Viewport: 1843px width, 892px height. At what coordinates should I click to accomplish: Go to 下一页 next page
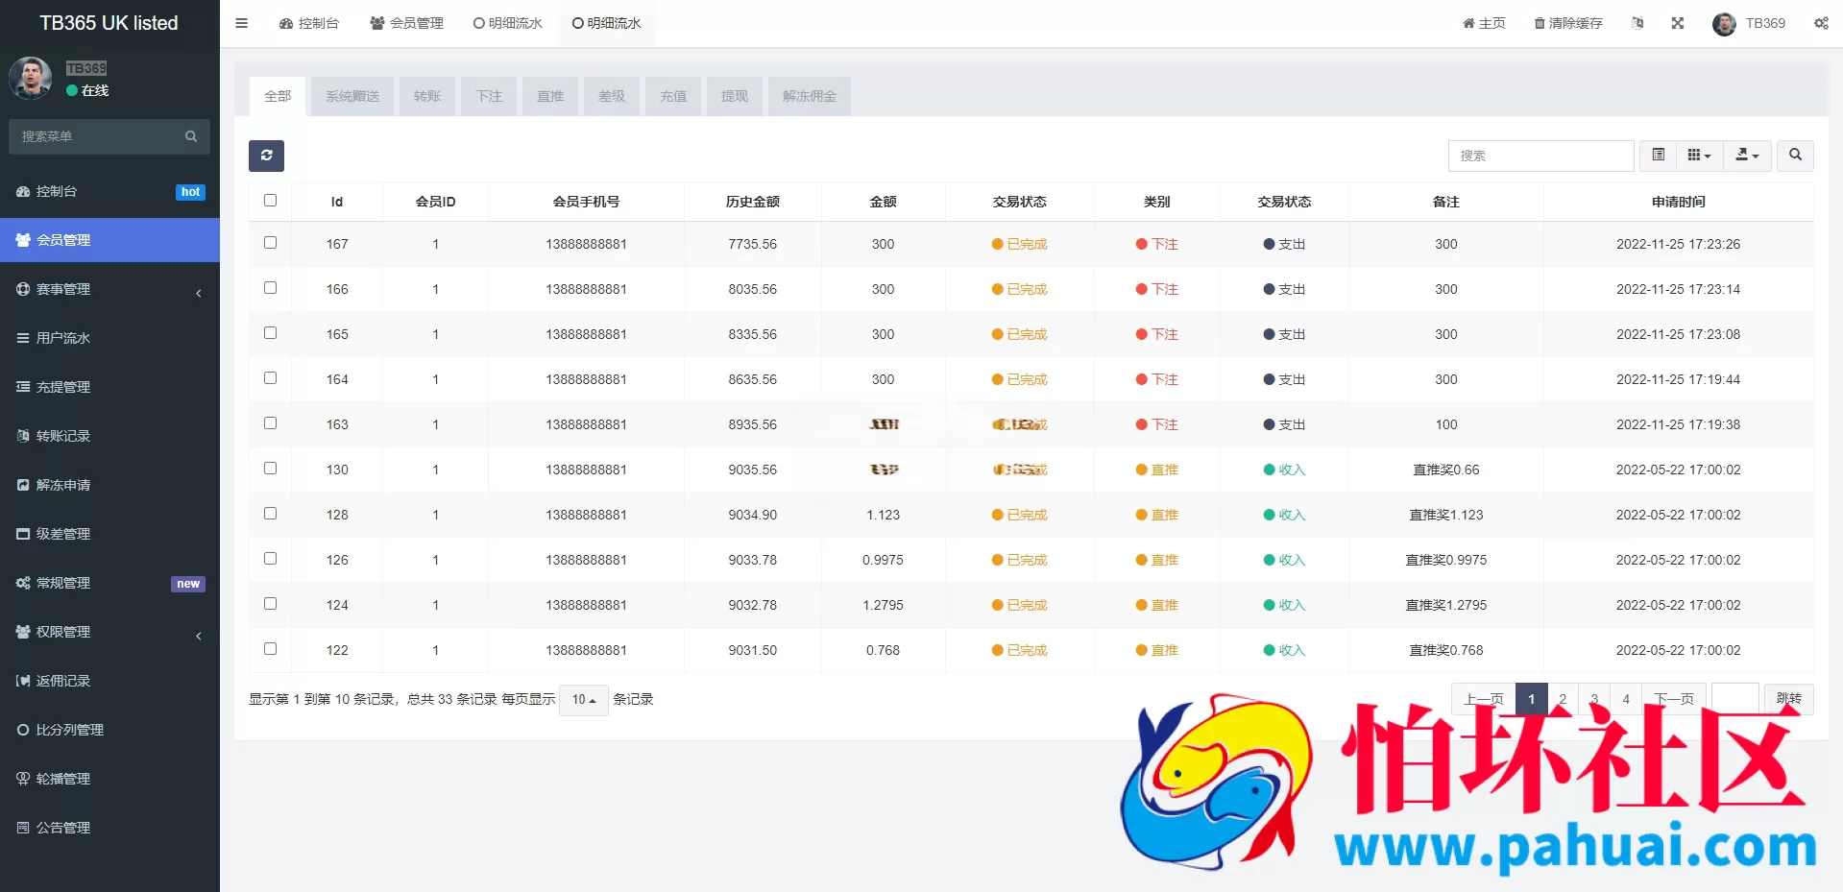tap(1674, 699)
